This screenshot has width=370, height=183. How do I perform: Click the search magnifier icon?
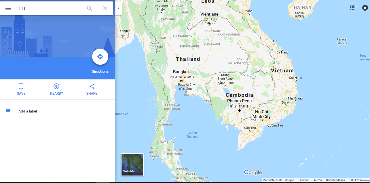coord(90,8)
